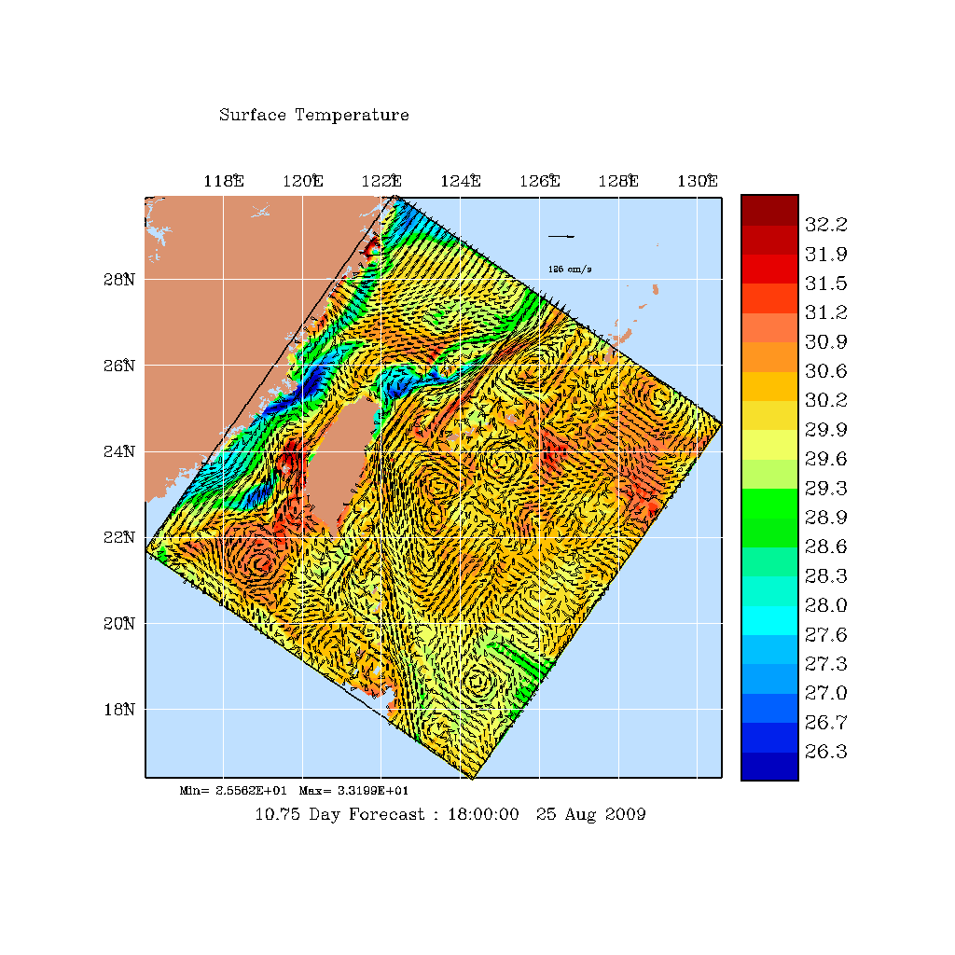Select the darkest blue swatch at colorbar bottom
The height and width of the screenshot is (955, 955).
pos(769,766)
